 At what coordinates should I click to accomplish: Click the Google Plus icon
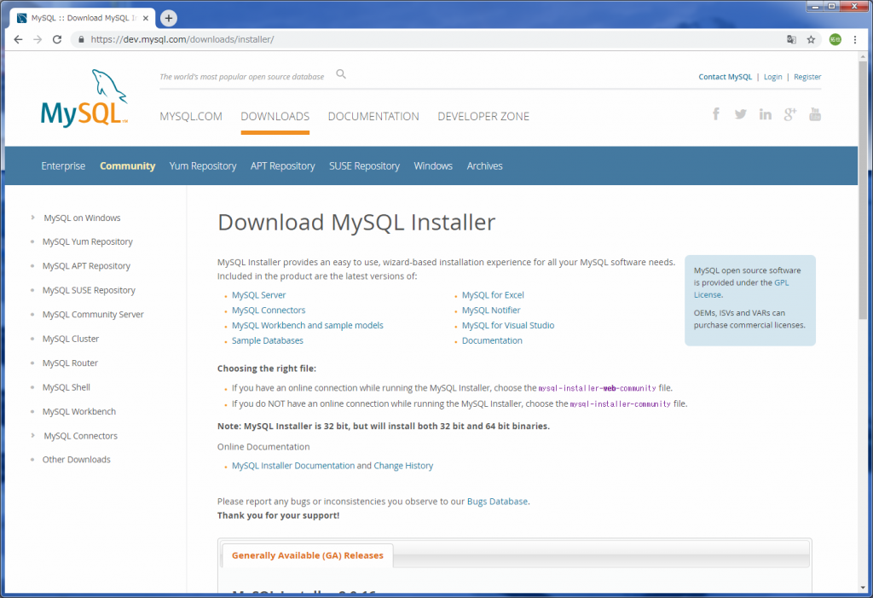[789, 114]
